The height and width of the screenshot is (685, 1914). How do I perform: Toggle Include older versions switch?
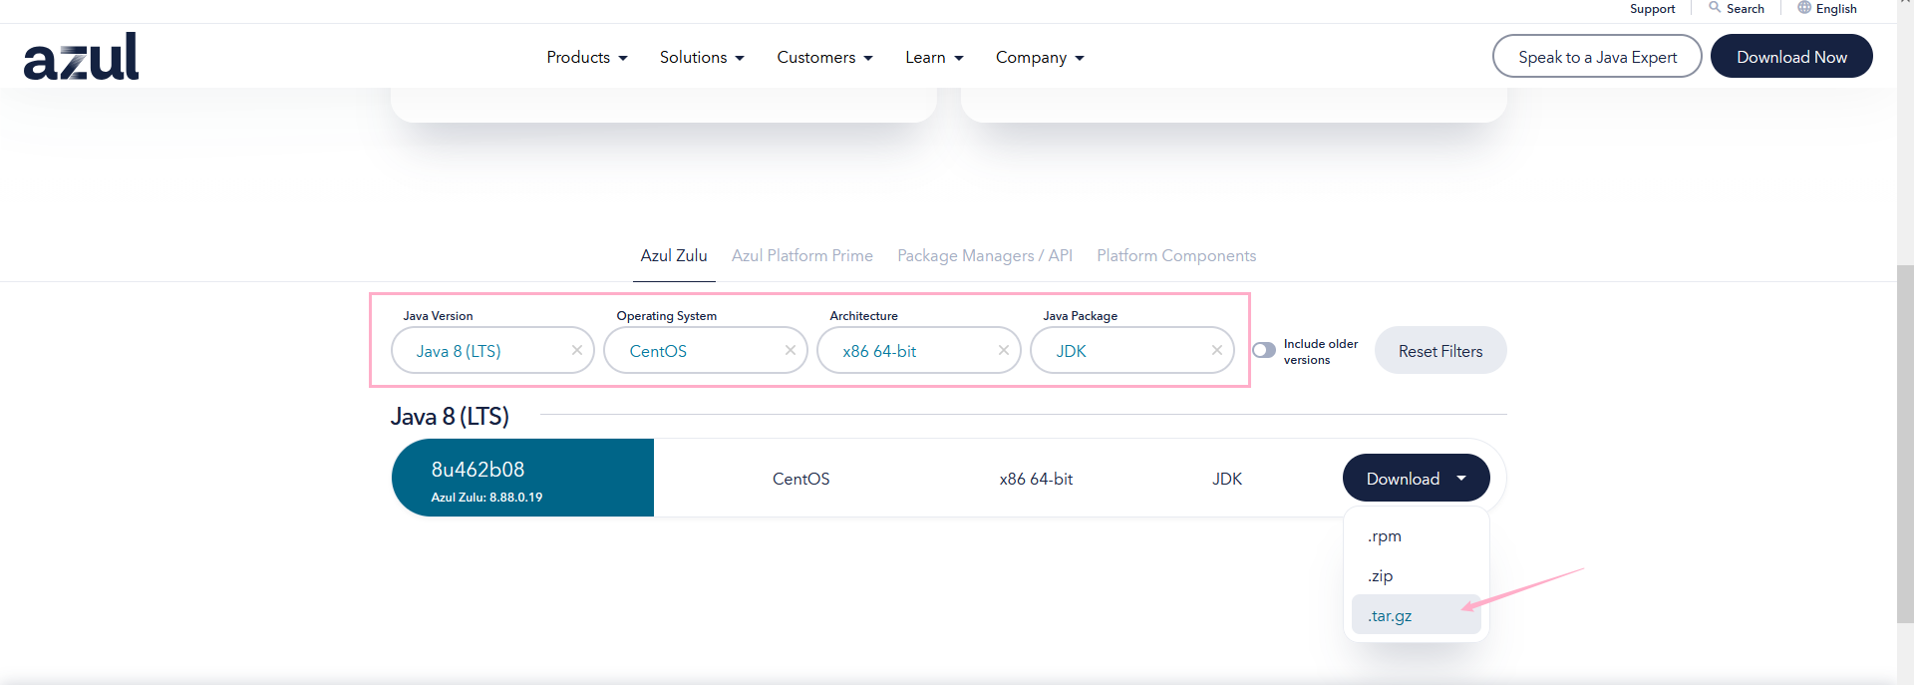click(1264, 350)
